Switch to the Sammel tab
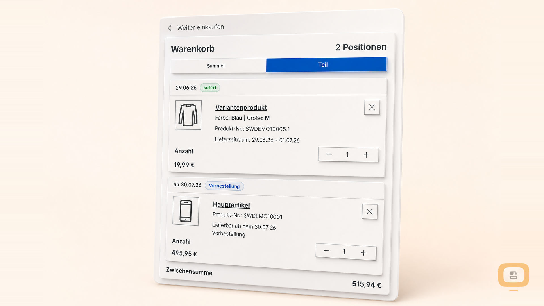Screen dimensions: 544x306 click(218, 66)
